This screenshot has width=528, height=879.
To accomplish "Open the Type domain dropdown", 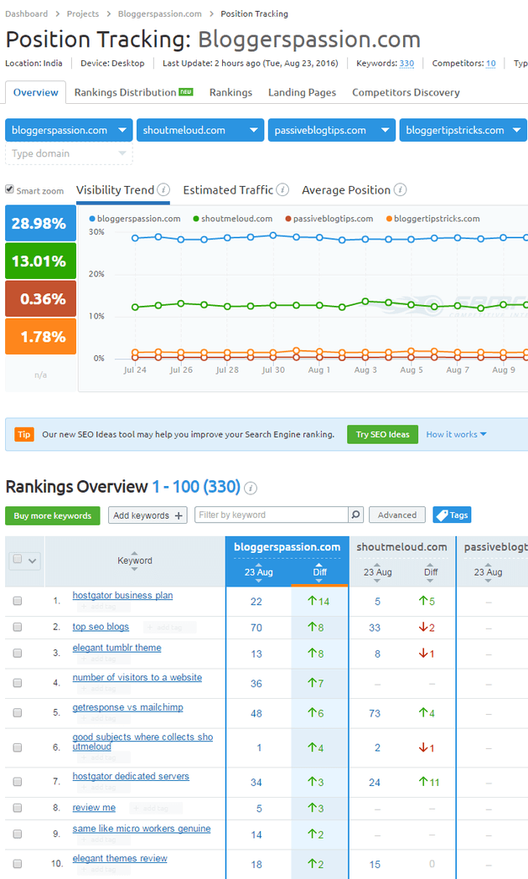I will tap(69, 153).
